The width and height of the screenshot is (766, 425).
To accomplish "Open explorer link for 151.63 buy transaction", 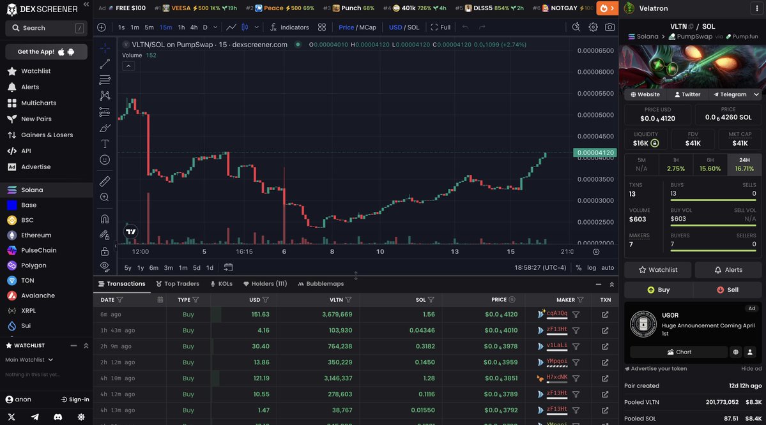I will (x=605, y=314).
